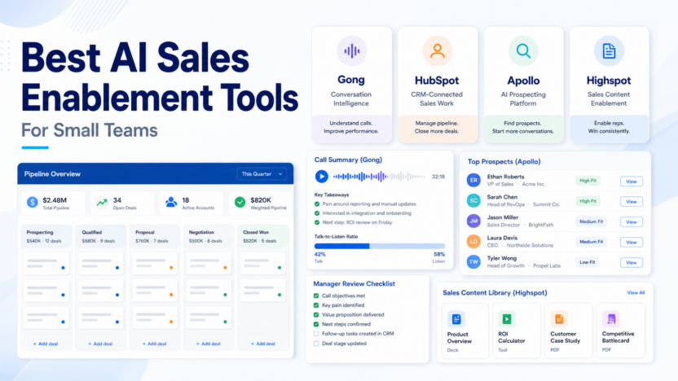This screenshot has width=678, height=381.
Task: Click the Apollo magnifier icon
Action: [523, 51]
